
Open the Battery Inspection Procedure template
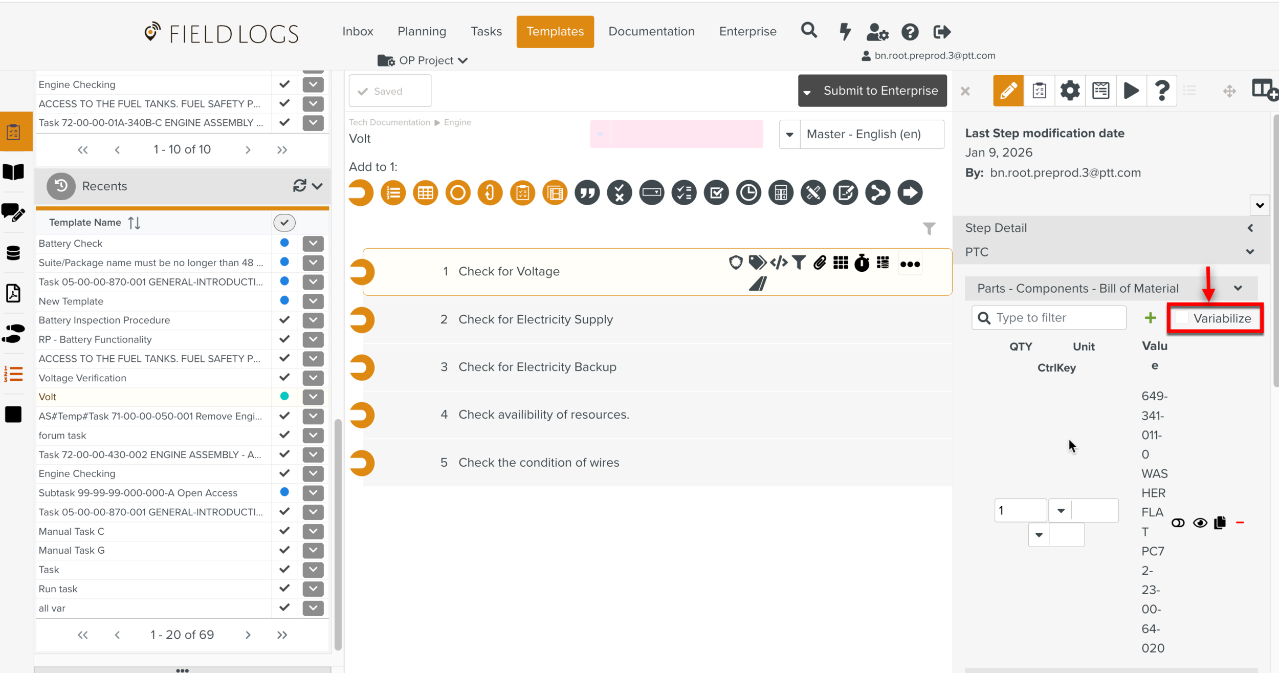pos(104,320)
